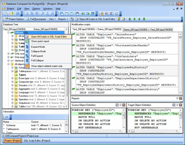Click the Show quick report icon
The image size is (185, 145).
[27, 41]
